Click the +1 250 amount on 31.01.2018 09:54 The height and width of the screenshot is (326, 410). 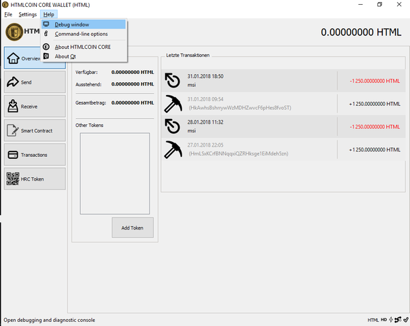375,104
